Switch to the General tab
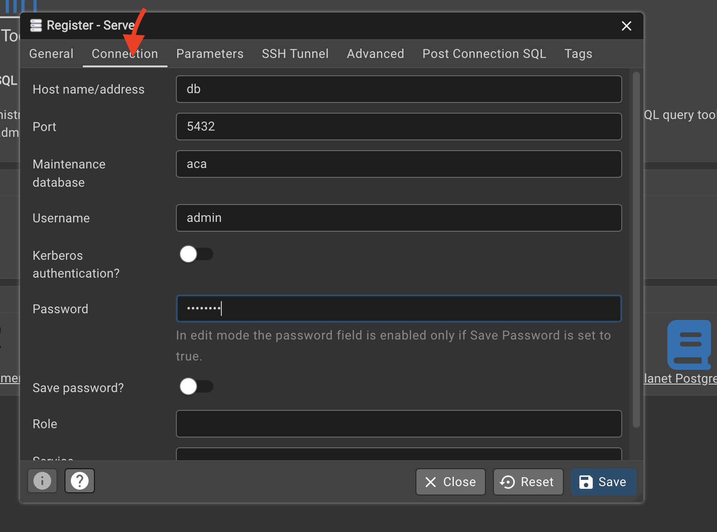The image size is (717, 532). pos(51,54)
